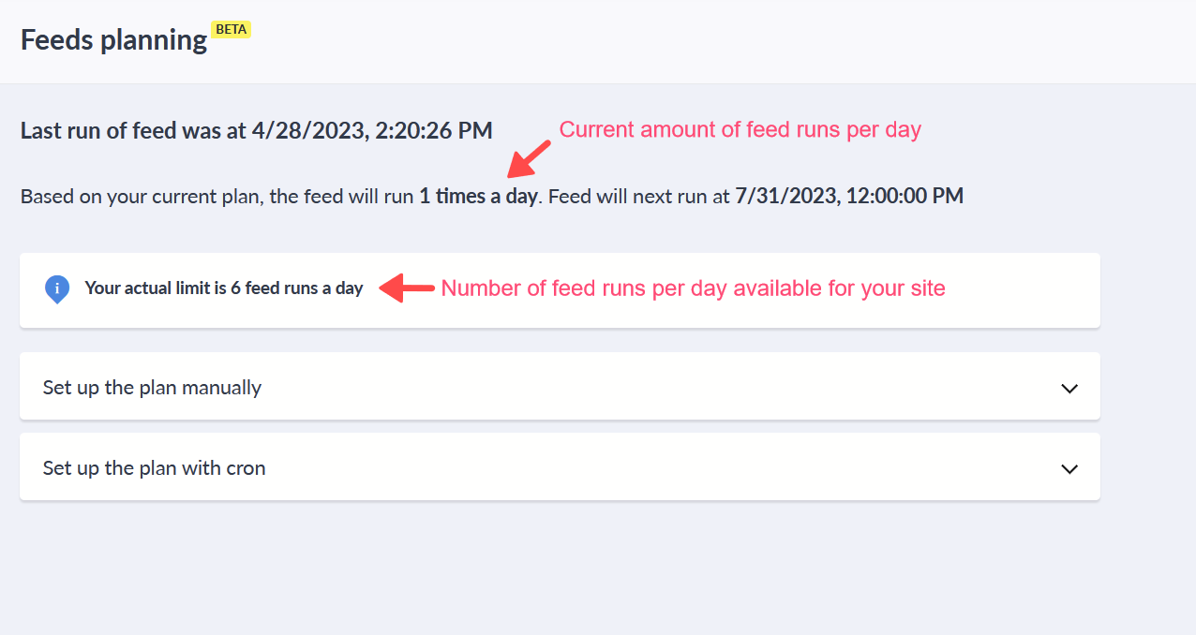1196x635 pixels.
Task: Click the words "the feed will run"
Action: pyautogui.click(x=341, y=197)
